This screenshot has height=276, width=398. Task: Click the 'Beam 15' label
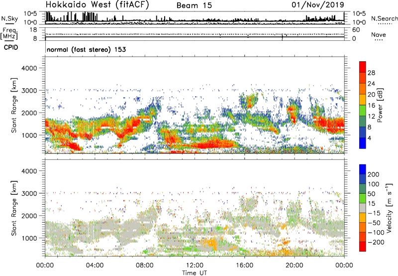(x=194, y=5)
